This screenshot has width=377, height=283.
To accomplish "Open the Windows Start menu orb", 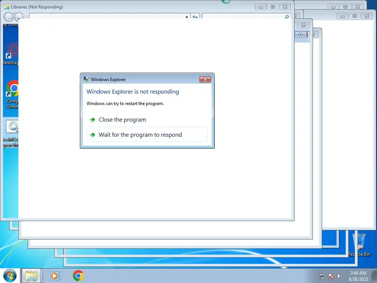I will click(10, 276).
